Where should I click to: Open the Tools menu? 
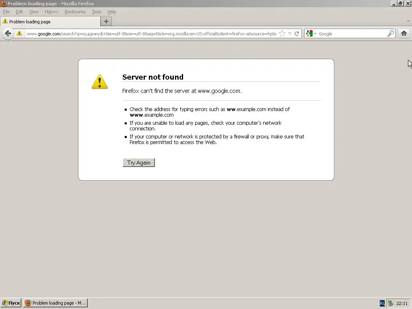97,12
